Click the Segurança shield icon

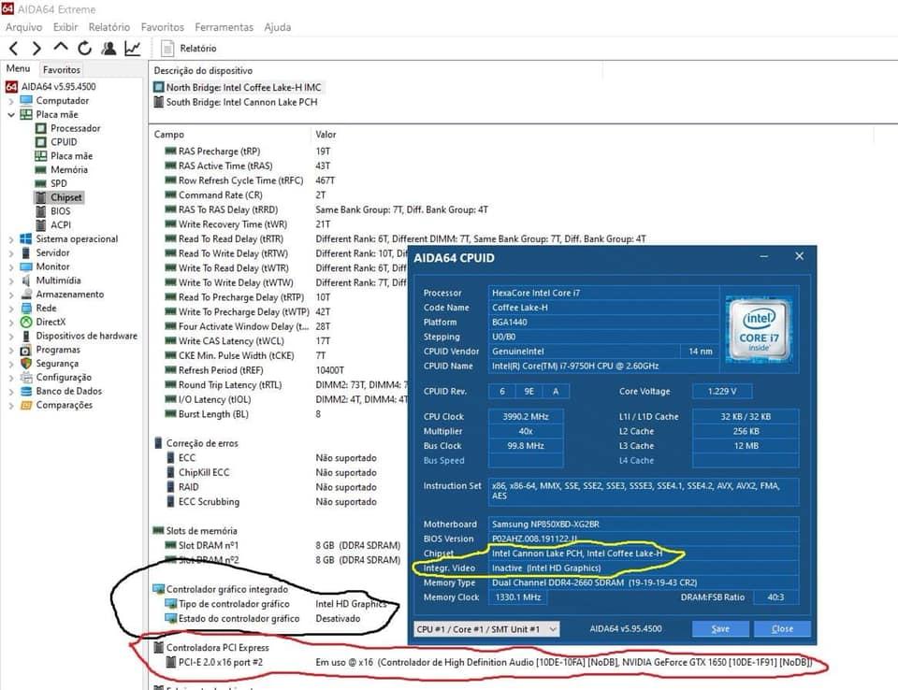(26, 364)
